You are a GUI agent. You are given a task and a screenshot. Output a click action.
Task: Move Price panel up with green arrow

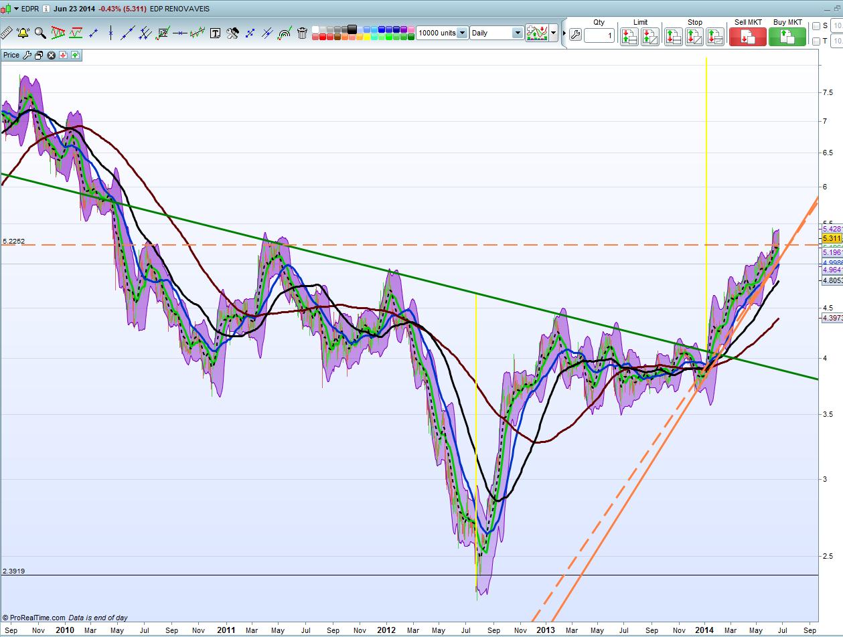click(74, 55)
